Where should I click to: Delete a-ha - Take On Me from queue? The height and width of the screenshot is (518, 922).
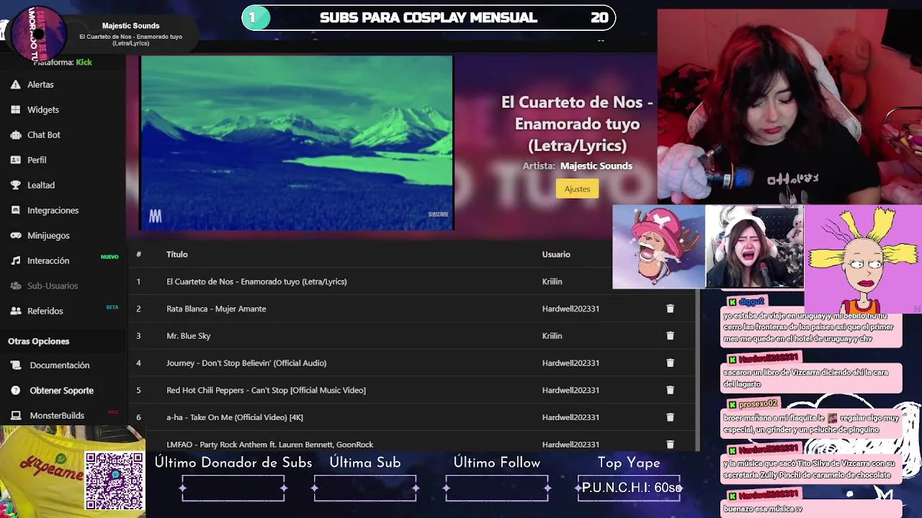670,417
